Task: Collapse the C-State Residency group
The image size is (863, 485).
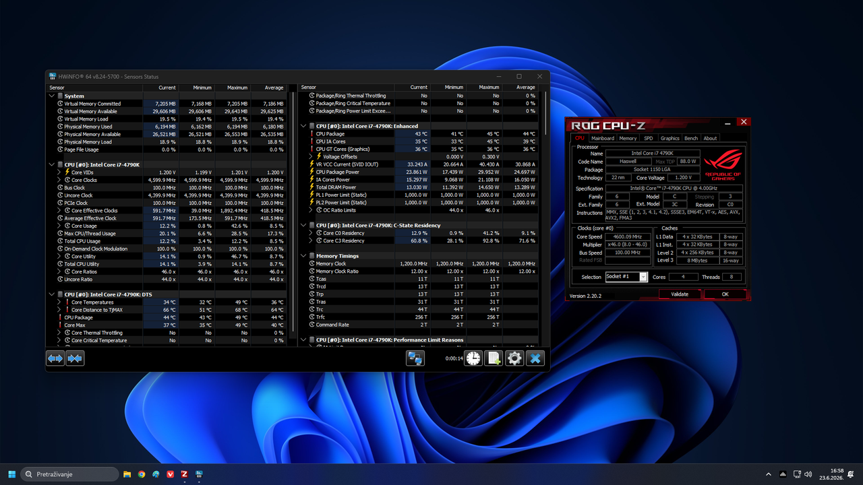Action: [x=303, y=226]
